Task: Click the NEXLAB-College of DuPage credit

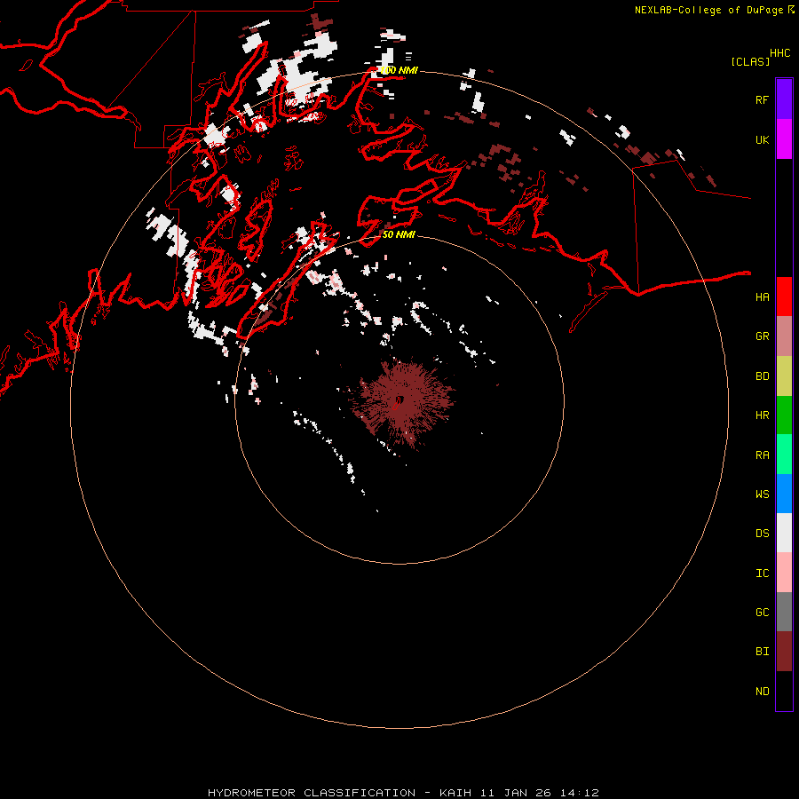Action: 708,10
